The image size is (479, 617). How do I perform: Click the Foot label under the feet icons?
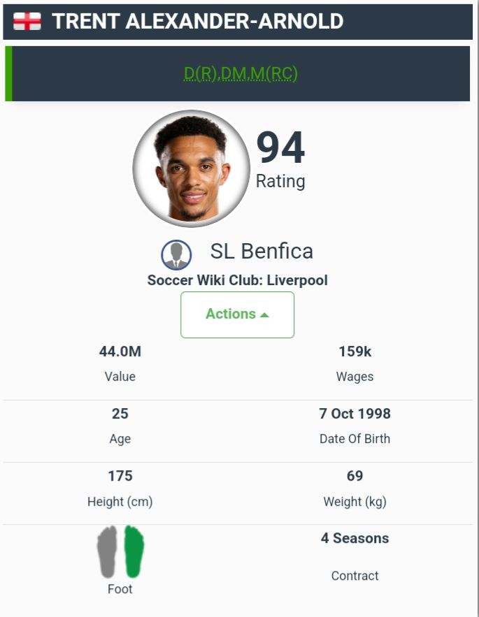point(120,589)
